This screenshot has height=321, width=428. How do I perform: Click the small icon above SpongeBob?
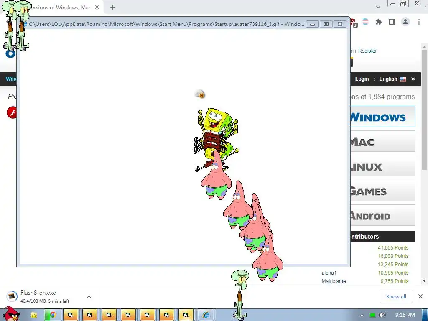tap(200, 94)
